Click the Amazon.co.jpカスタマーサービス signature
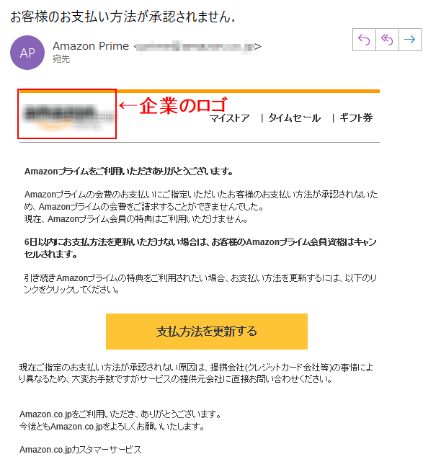Image resolution: width=423 pixels, height=462 pixels. [x=81, y=450]
